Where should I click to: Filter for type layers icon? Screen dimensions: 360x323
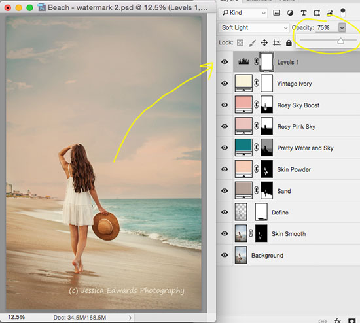(304, 13)
